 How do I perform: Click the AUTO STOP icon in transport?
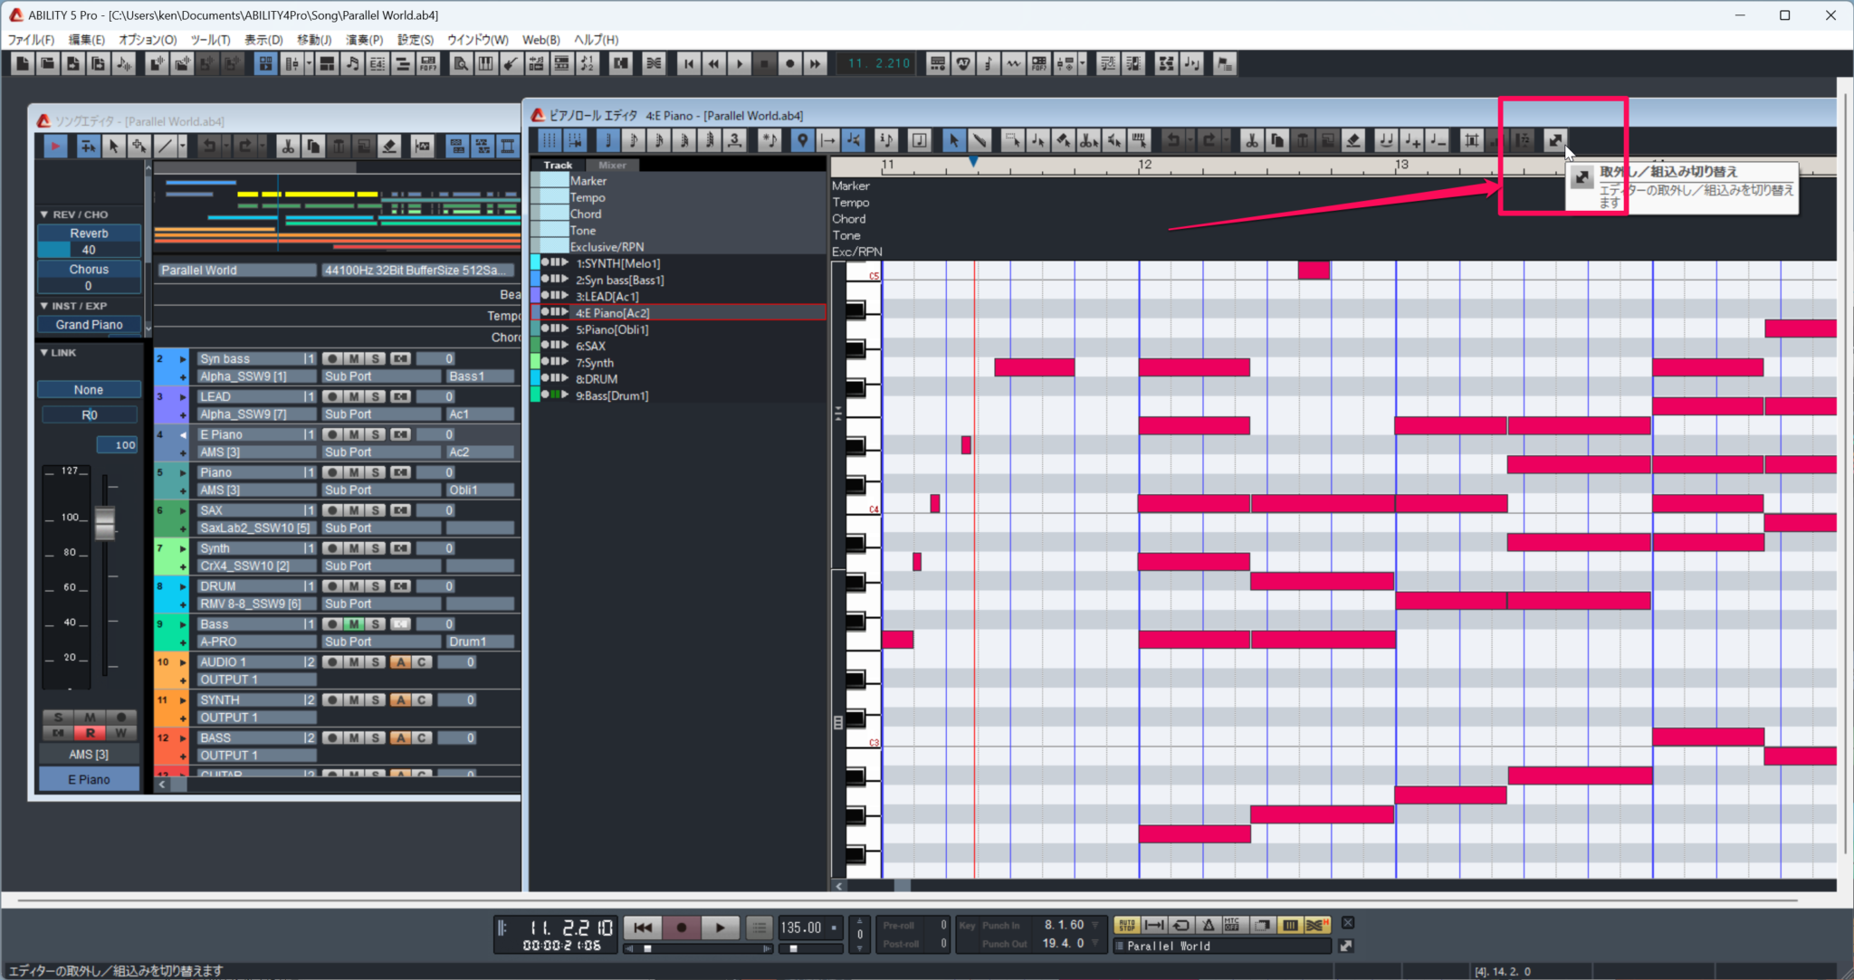[1126, 925]
